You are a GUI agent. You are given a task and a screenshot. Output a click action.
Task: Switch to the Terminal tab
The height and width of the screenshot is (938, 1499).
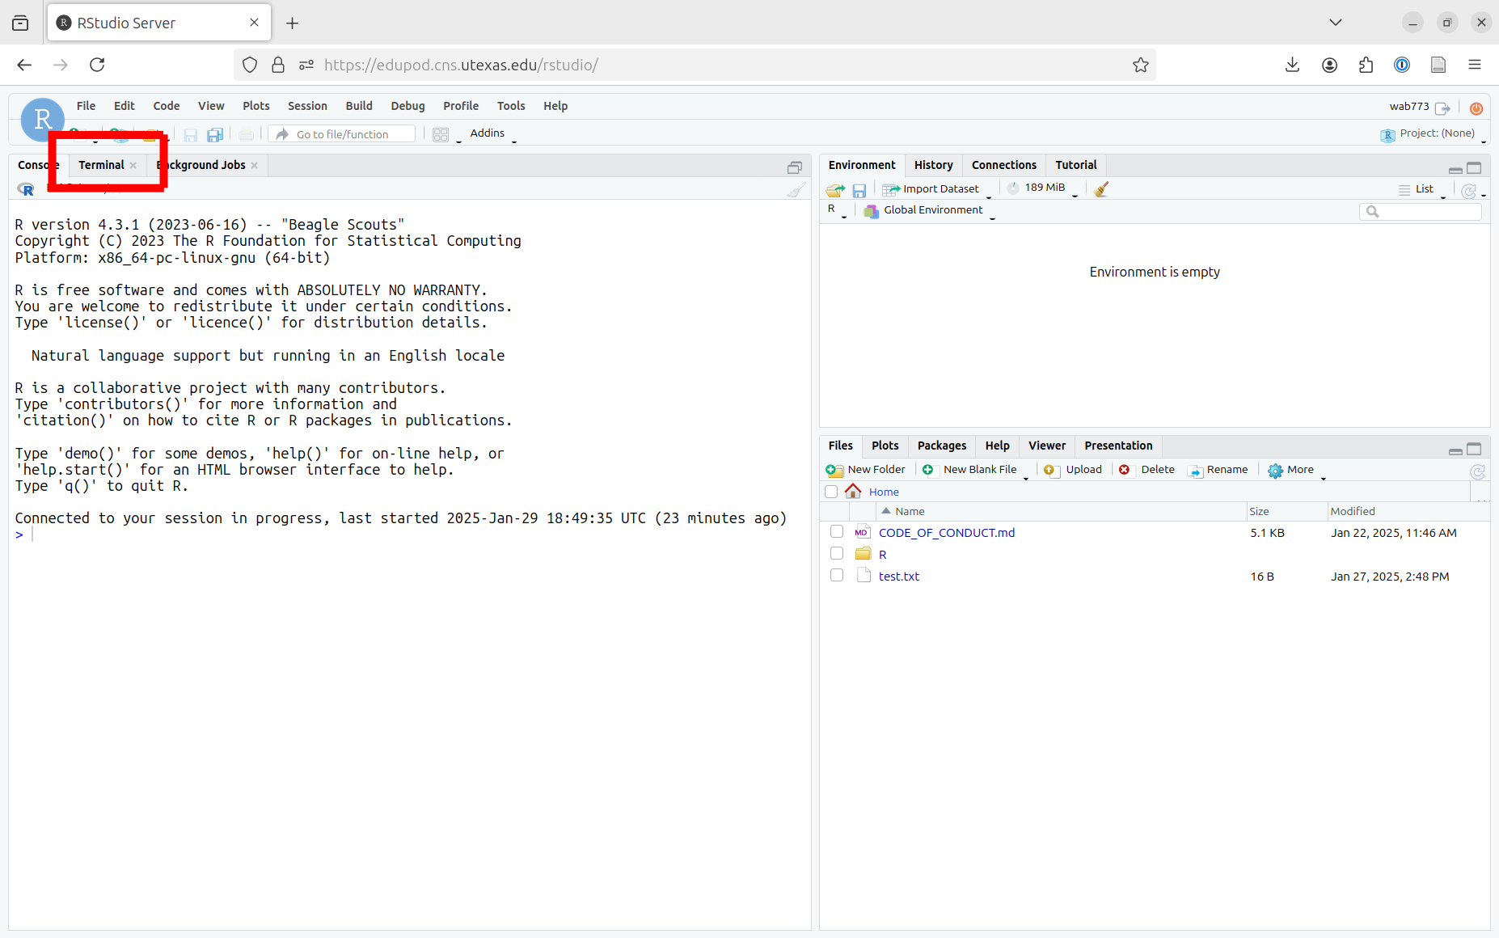[101, 165]
